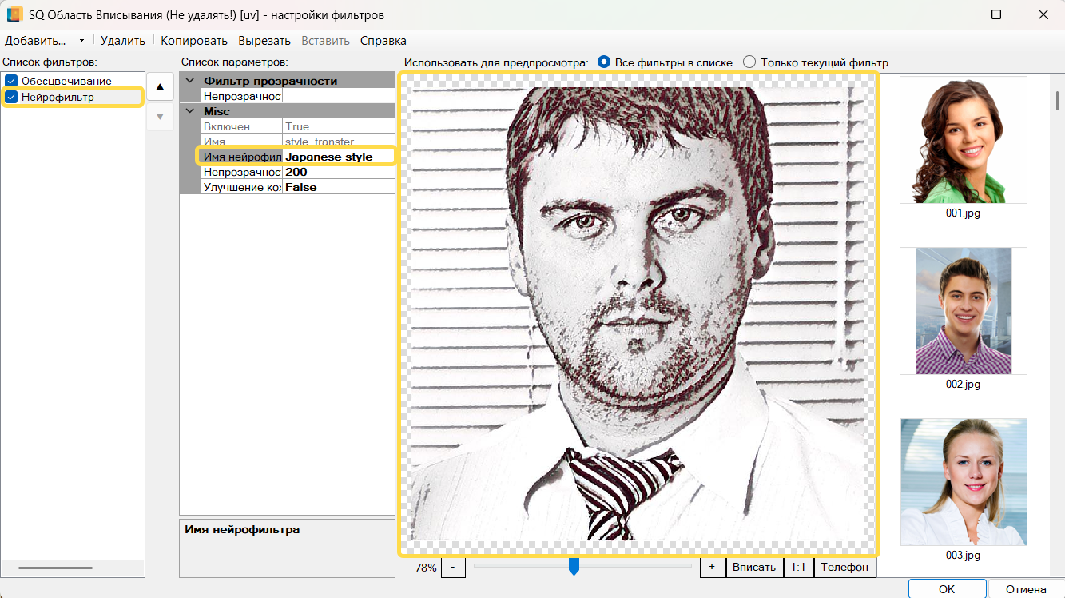
Task: Click the zoom slider handle
Action: point(574,566)
